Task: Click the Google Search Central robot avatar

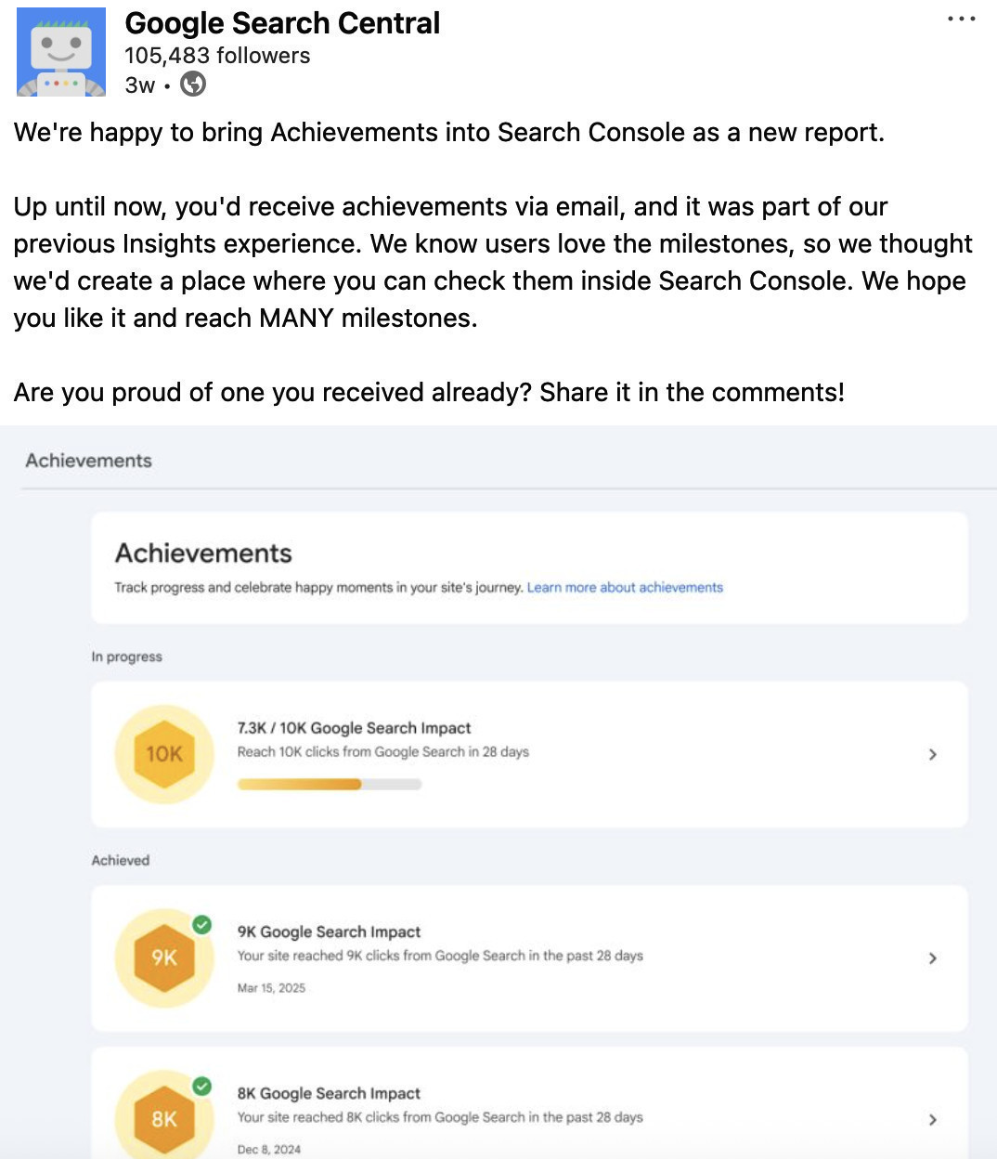Action: pyautogui.click(x=61, y=54)
